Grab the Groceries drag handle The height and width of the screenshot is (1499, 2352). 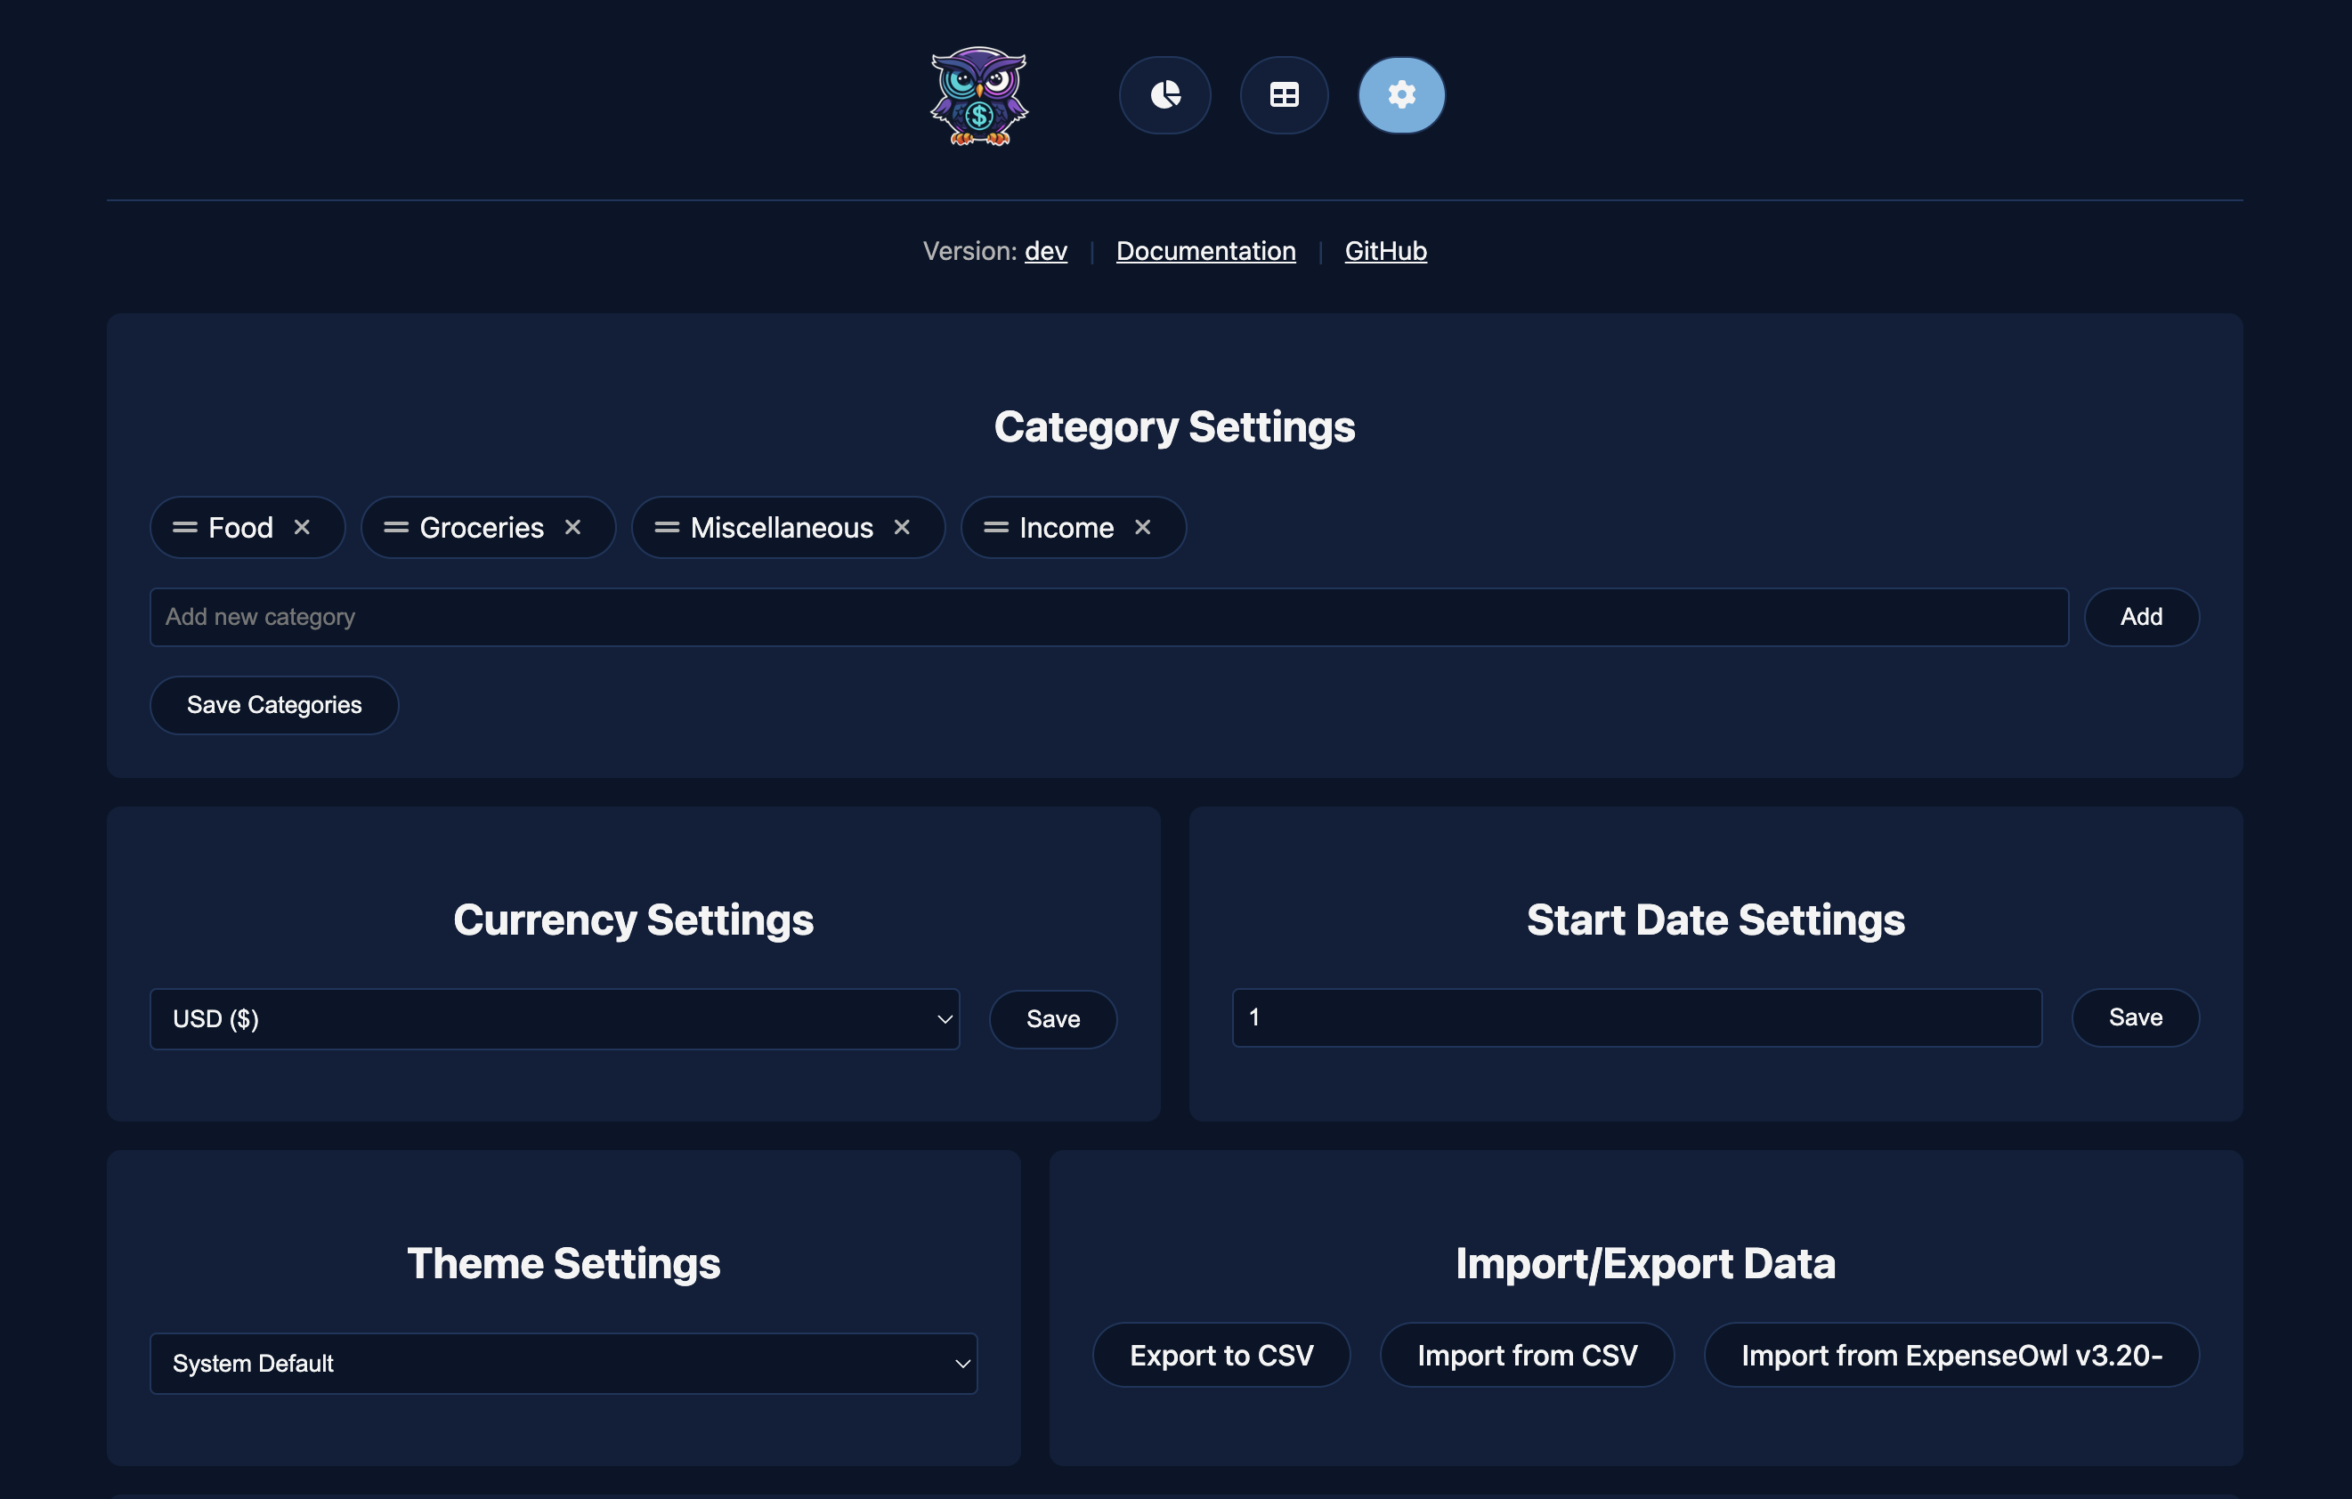[395, 527]
